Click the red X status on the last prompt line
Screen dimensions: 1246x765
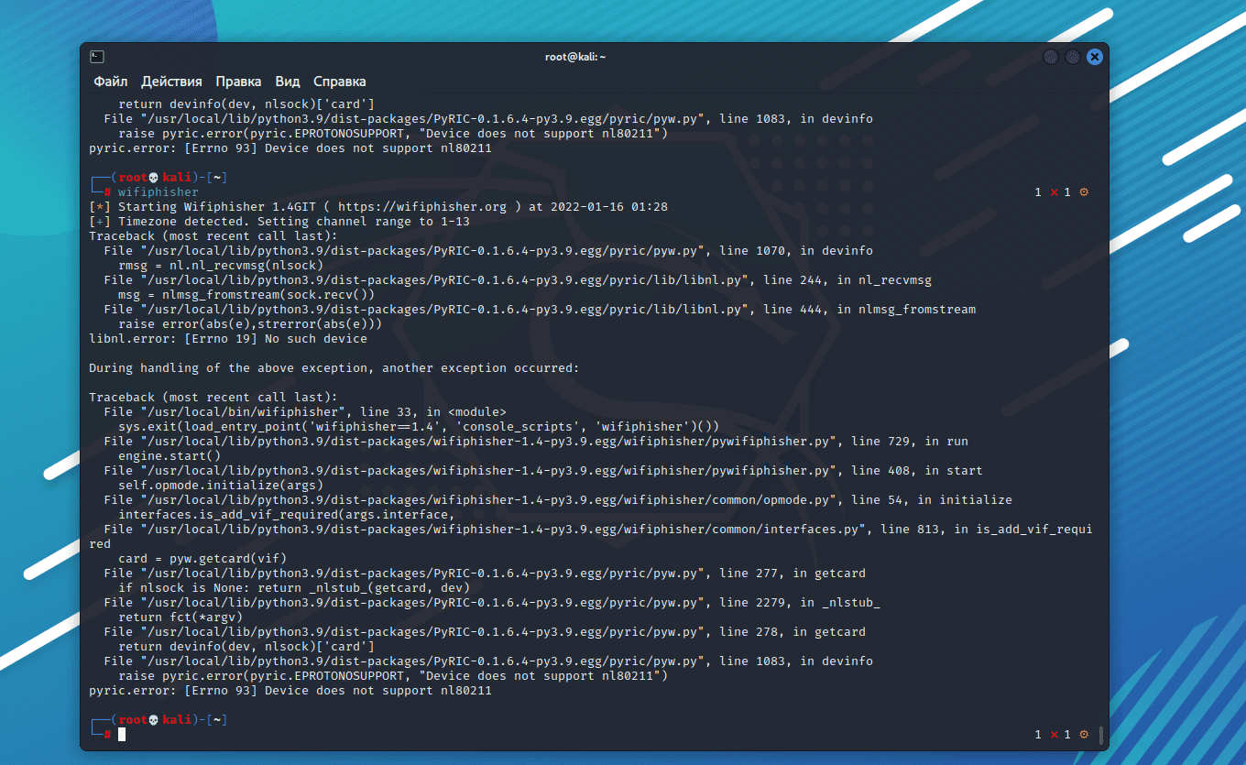click(x=1055, y=735)
